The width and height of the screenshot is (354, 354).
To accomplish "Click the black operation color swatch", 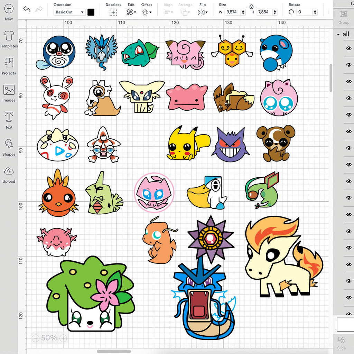I will (91, 12).
